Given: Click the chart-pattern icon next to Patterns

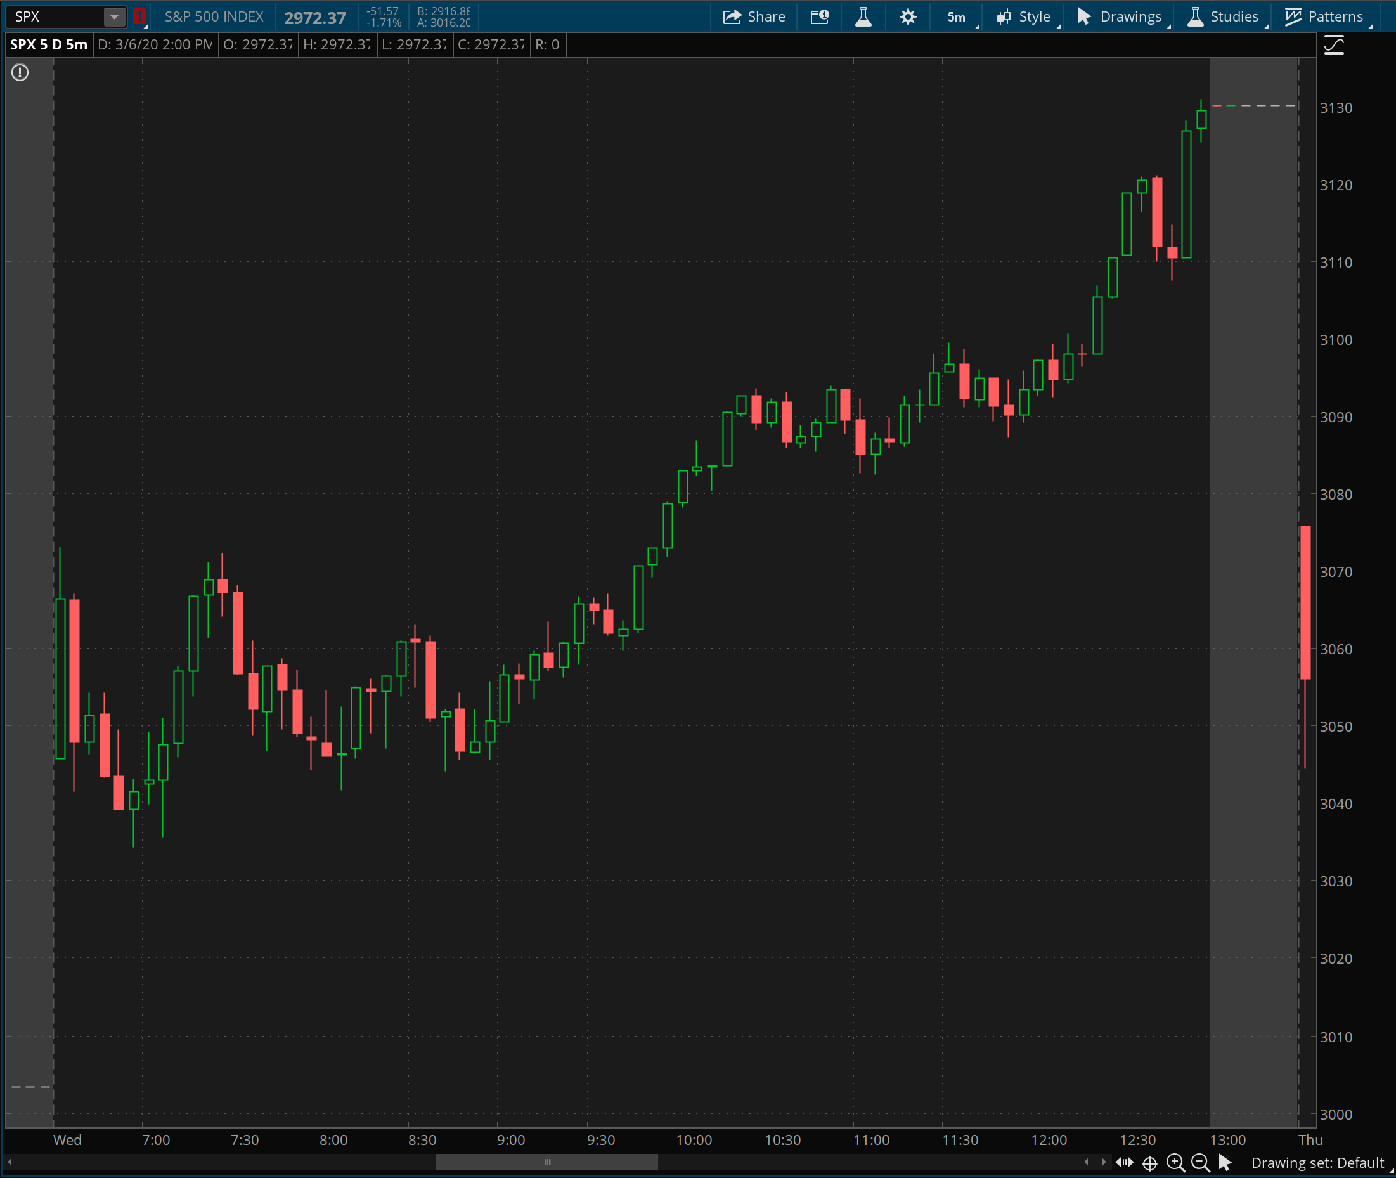Looking at the screenshot, I should 1293,16.
